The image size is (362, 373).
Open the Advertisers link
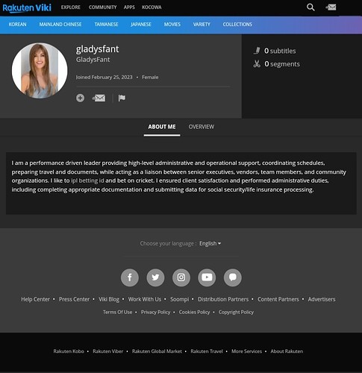pyautogui.click(x=322, y=299)
